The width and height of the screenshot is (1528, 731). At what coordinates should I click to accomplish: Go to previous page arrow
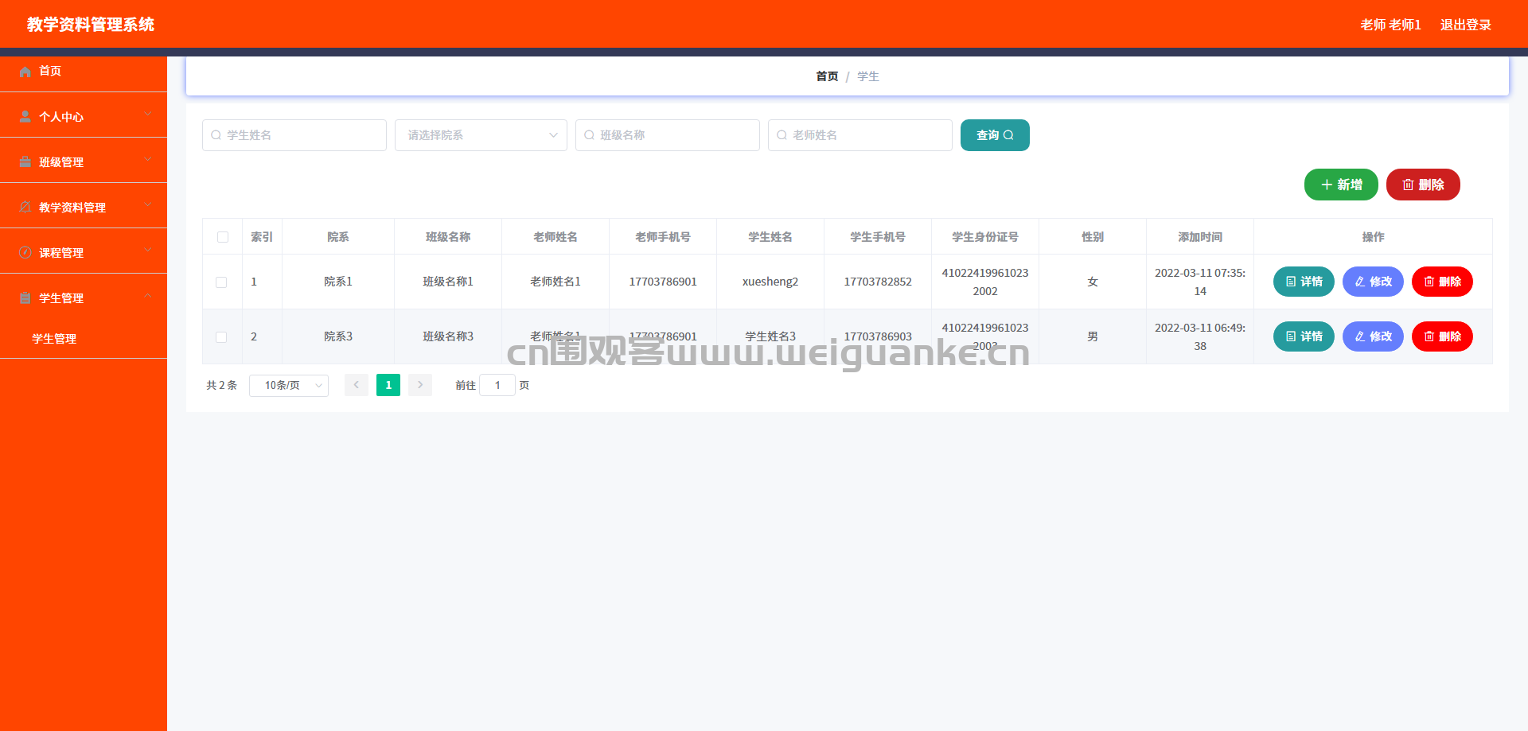click(x=357, y=385)
